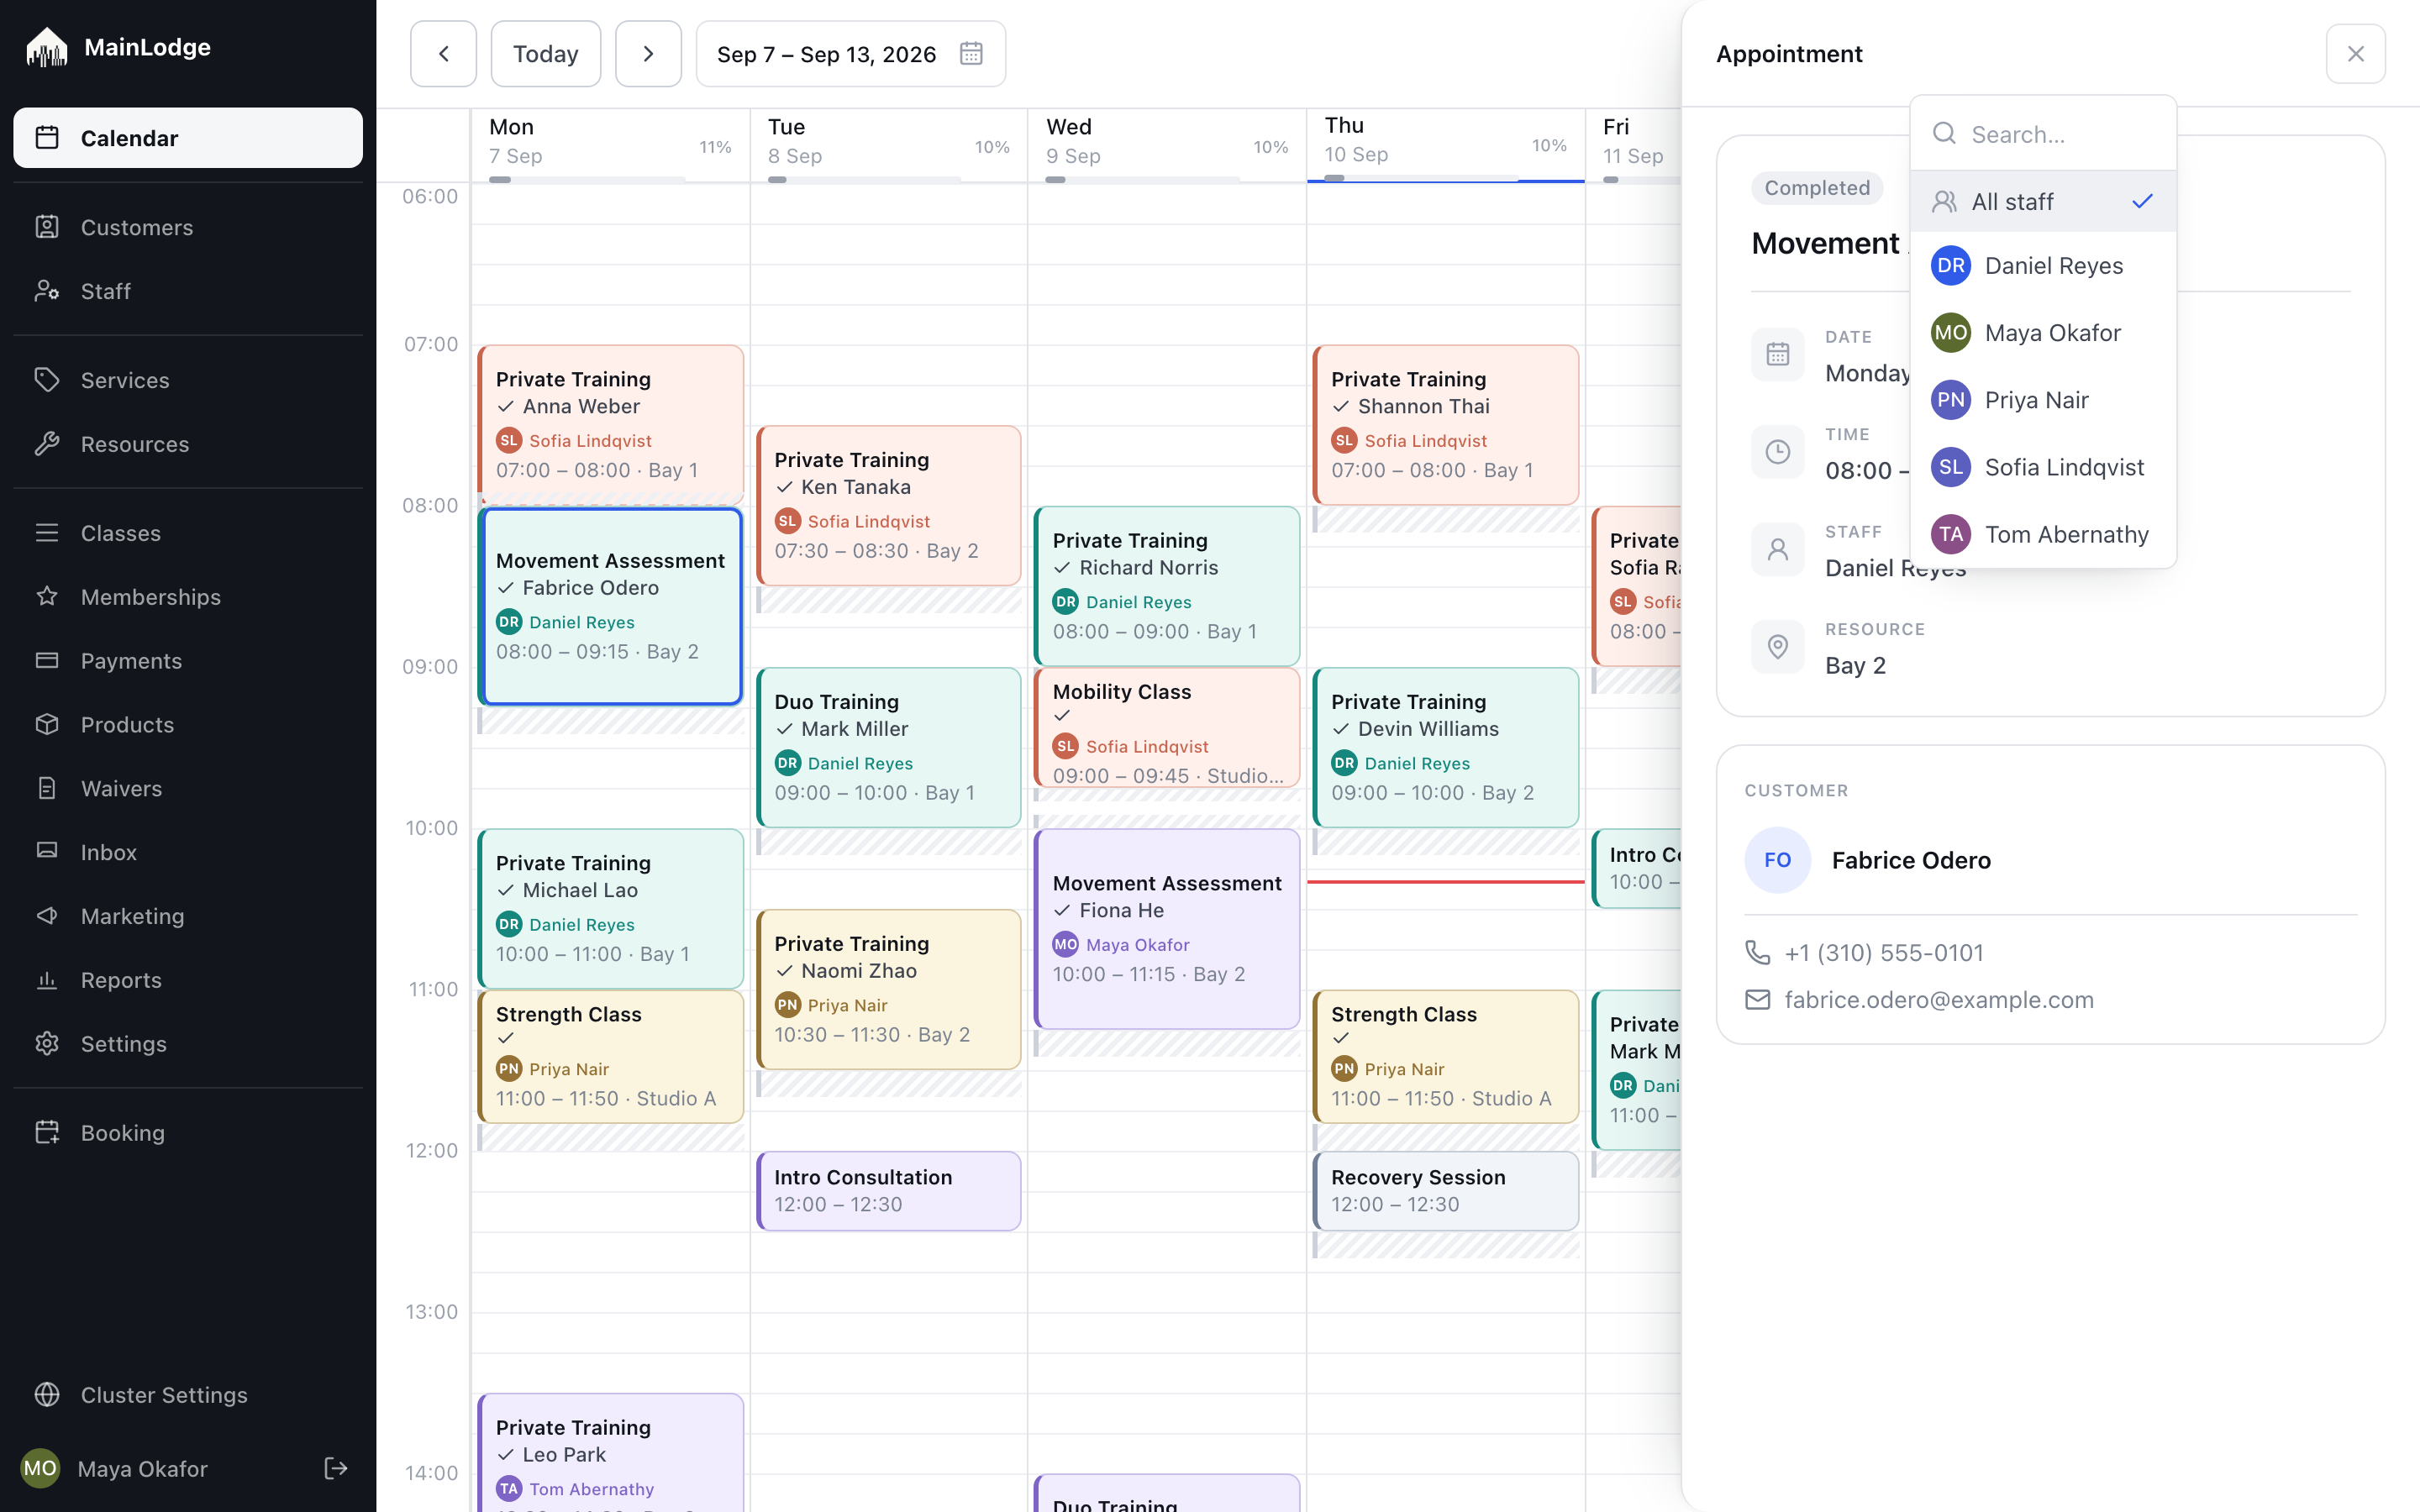The height and width of the screenshot is (1512, 2420).
Task: Click the Inbox icon in sidebar
Action: click(x=47, y=852)
